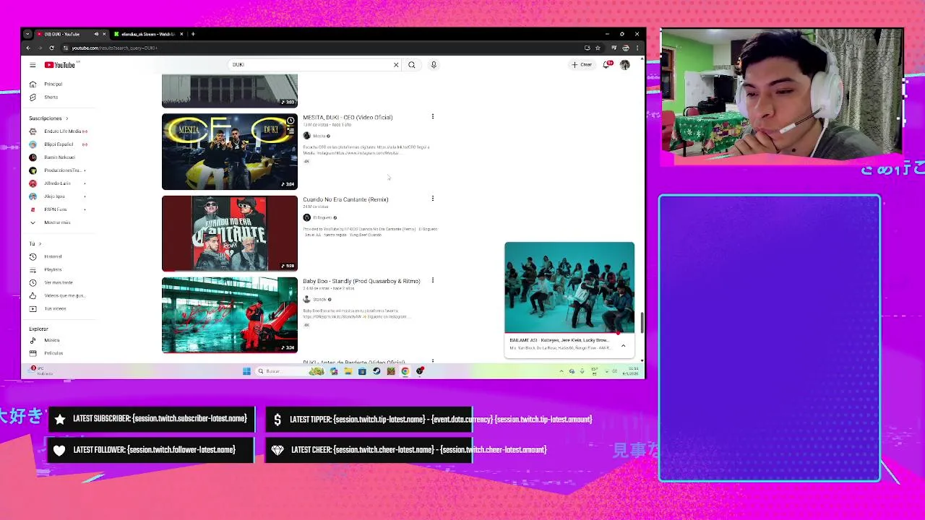Open the Chrome three-dot menu
The width and height of the screenshot is (925, 520).
point(637,48)
